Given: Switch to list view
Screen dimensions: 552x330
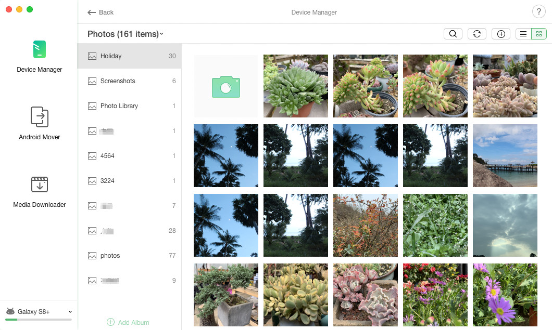Looking at the screenshot, I should pos(523,34).
